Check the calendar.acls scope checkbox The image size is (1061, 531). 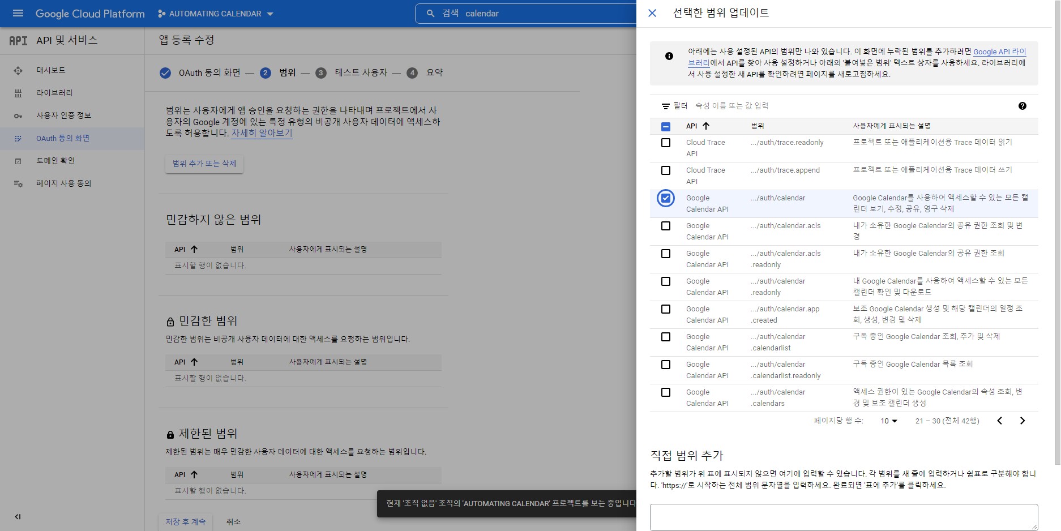click(x=666, y=226)
